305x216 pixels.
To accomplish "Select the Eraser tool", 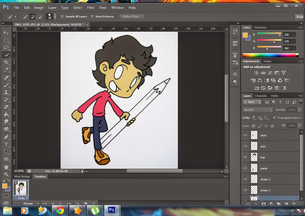I will (6, 107).
